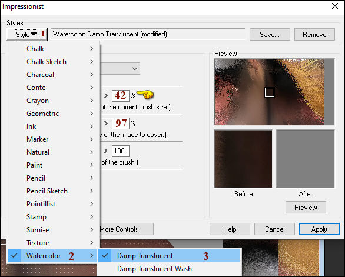Choose the Damp Translucent watercolor style
The height and width of the screenshot is (277, 345).
169,256
